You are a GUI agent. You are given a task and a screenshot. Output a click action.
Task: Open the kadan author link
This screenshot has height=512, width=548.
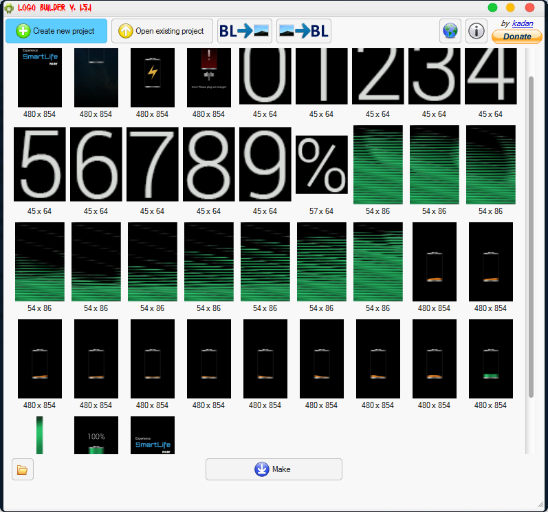[x=522, y=23]
